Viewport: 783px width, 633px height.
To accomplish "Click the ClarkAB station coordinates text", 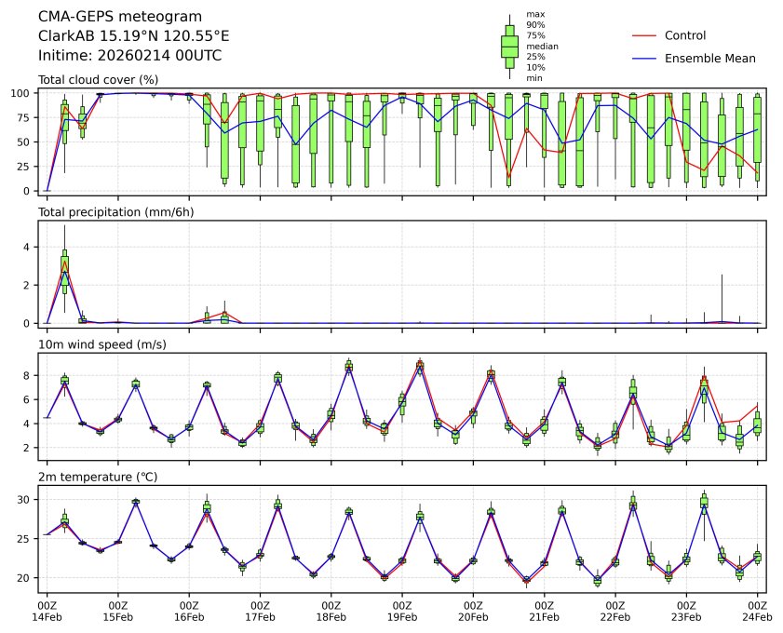I will tap(133, 36).
